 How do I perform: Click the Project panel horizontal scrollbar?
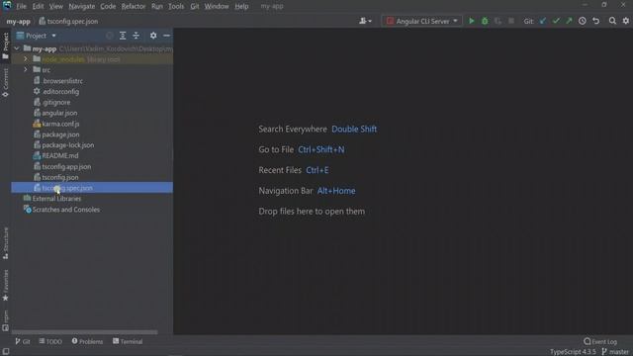[x=85, y=332]
